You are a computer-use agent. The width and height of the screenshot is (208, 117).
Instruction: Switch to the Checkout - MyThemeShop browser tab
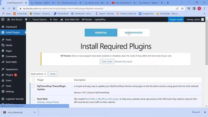pos(42,3)
